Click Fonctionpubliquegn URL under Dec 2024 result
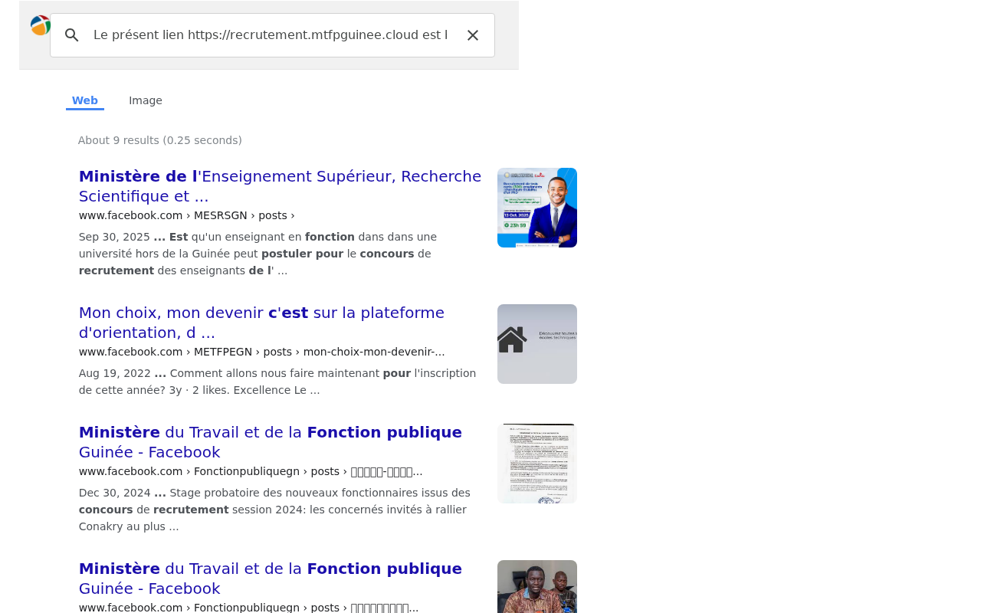Image resolution: width=981 pixels, height=613 pixels. [x=251, y=471]
